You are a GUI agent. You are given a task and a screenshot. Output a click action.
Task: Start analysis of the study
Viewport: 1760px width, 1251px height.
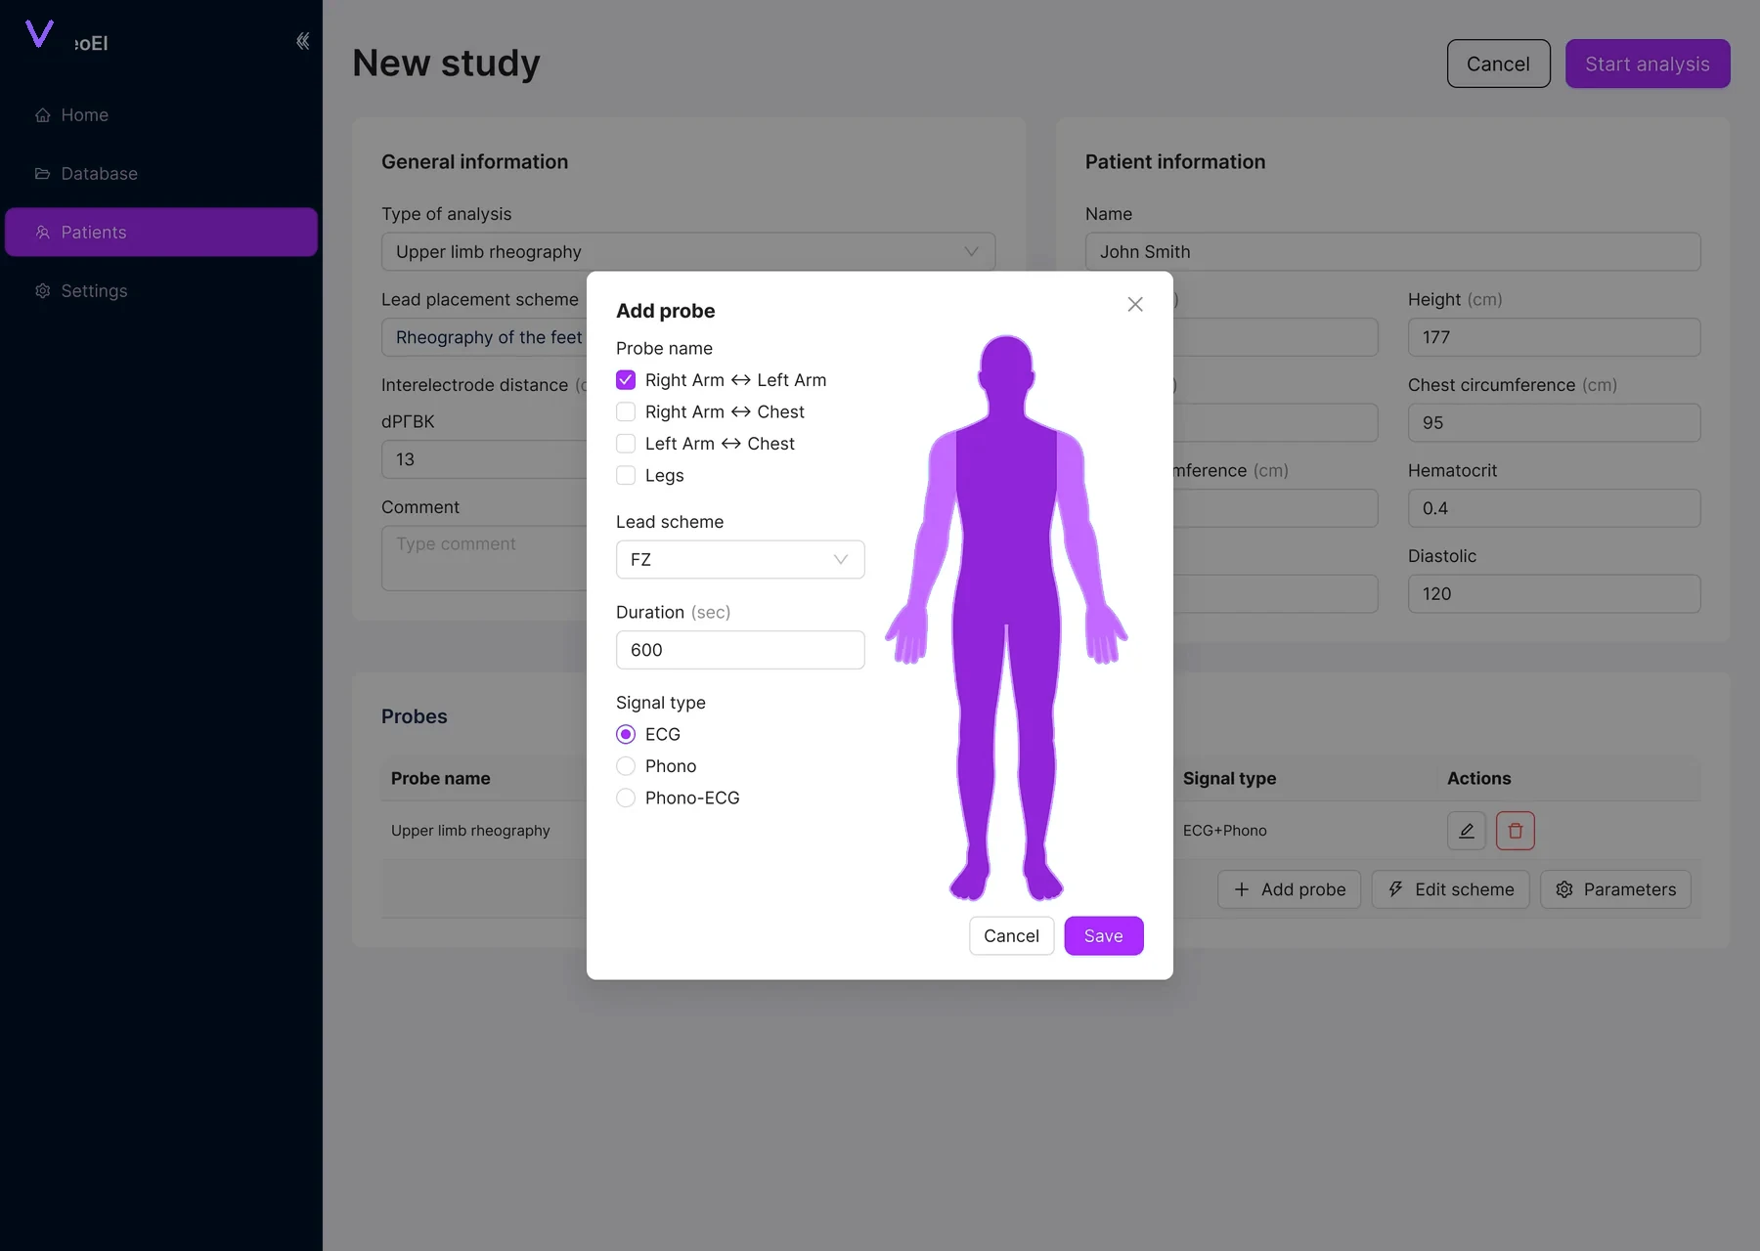(1648, 64)
